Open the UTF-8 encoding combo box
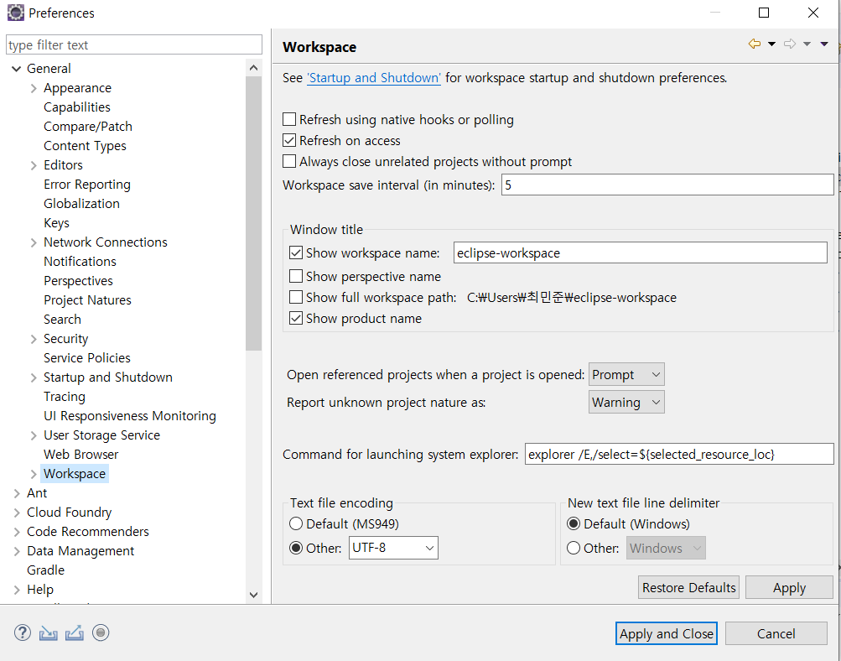Image resolution: width=841 pixels, height=661 pixels. click(393, 548)
